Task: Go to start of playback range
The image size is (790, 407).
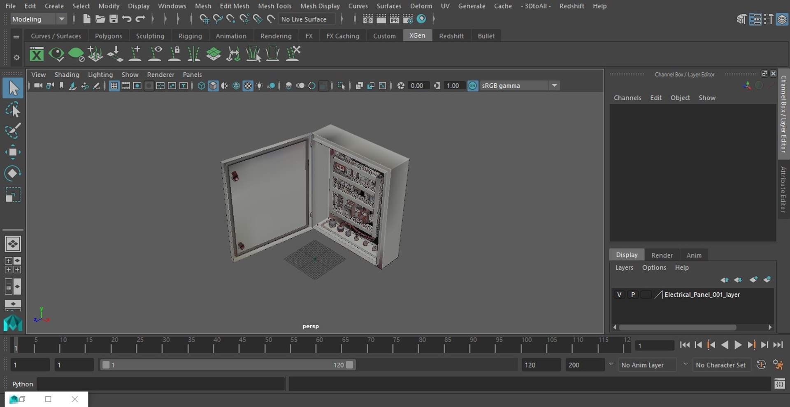Action: pos(685,345)
